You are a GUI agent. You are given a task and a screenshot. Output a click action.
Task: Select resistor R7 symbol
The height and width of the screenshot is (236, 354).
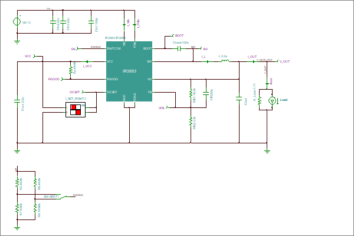17,208
